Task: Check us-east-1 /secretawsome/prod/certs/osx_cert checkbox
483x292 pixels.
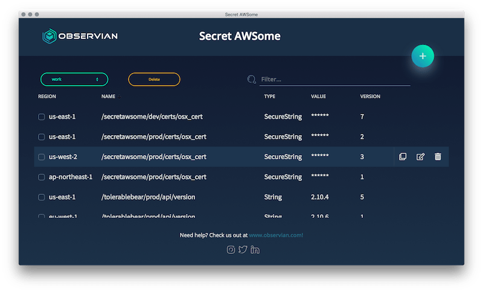Action: pyautogui.click(x=41, y=137)
